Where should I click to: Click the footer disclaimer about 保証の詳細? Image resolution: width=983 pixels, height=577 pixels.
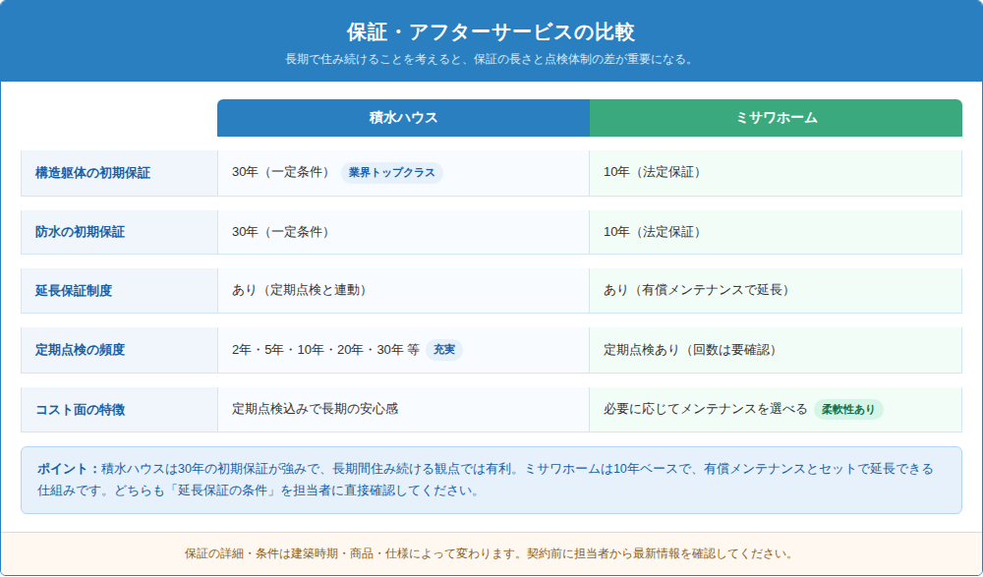[x=491, y=553]
